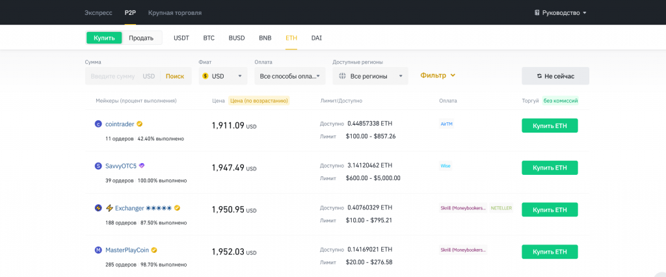The height and width of the screenshot is (277, 666).
Task: Click MasterPlayCoin's yellow verified badge
Action: click(154, 250)
